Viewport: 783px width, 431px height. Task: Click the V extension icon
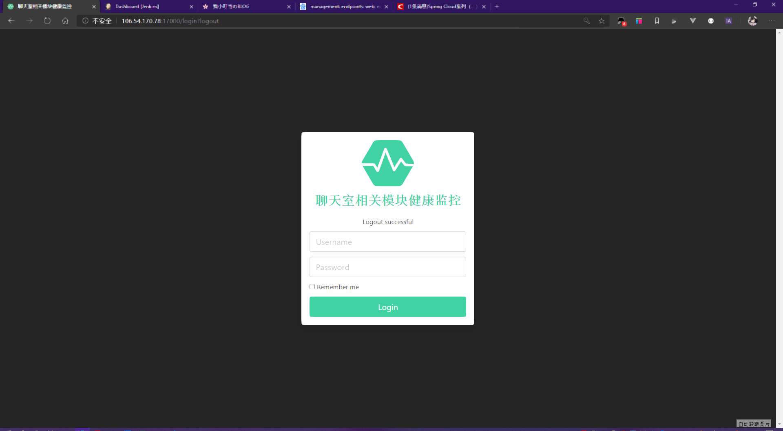coord(692,21)
